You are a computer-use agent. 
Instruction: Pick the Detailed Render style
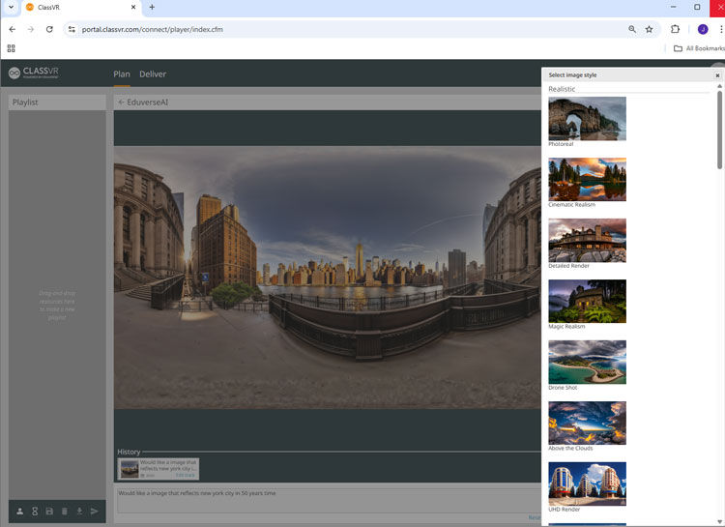(587, 240)
